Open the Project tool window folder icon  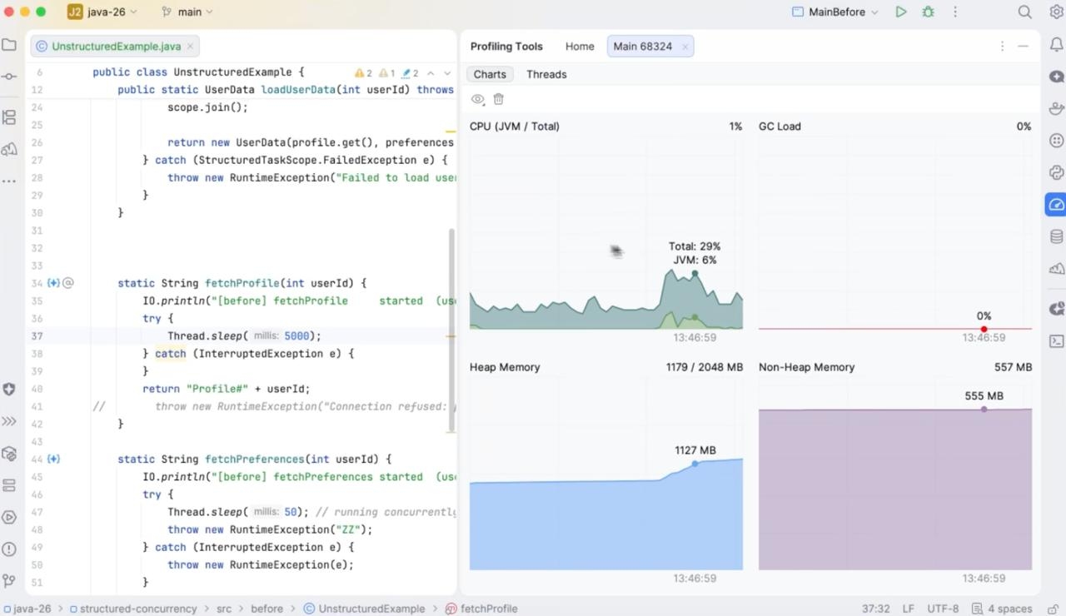click(x=9, y=45)
